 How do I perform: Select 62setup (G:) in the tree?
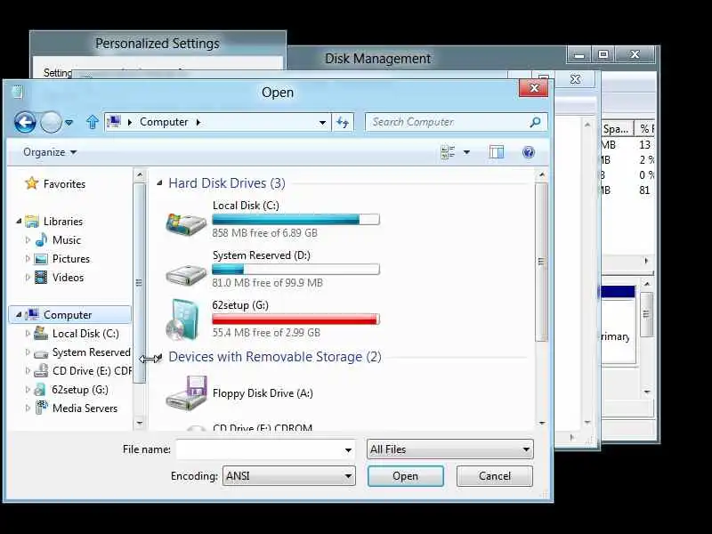coord(80,390)
